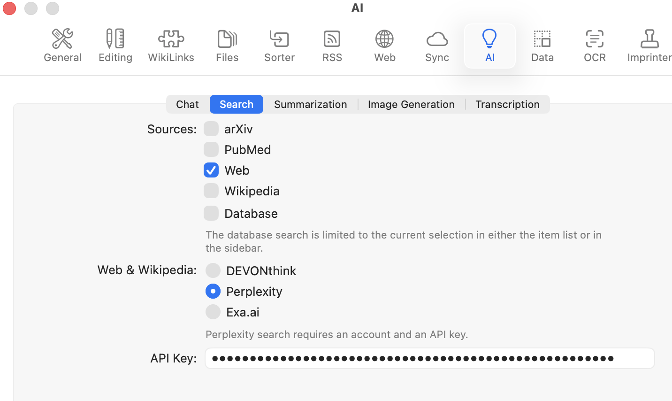Enable the arXiv source checkbox
672x401 pixels.
point(211,129)
